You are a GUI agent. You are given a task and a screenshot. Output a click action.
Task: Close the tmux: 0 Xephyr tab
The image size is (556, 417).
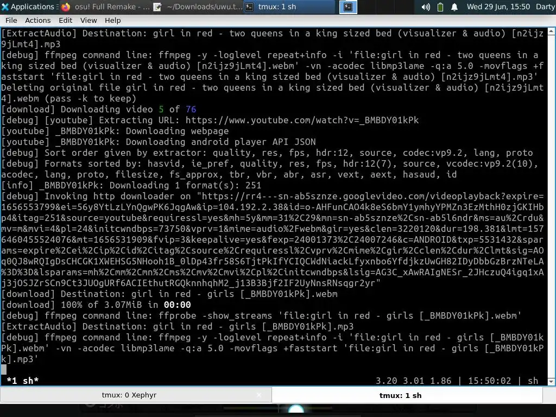(259, 395)
